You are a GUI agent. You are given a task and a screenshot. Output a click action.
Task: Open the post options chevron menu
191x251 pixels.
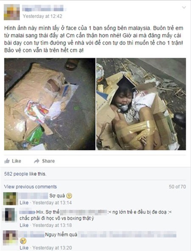click(x=184, y=7)
